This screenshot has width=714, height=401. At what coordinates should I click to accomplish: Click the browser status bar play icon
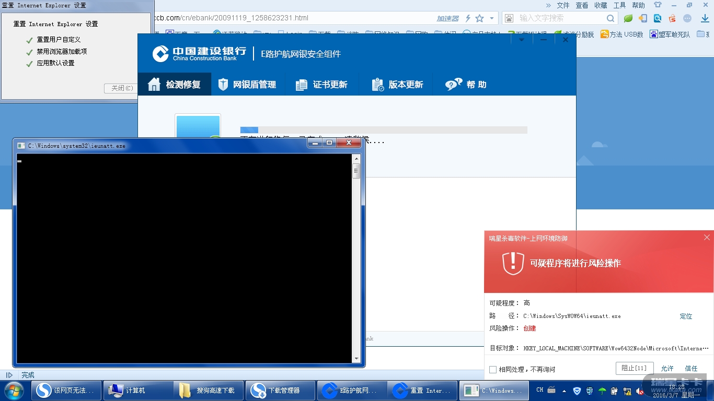(x=9, y=375)
